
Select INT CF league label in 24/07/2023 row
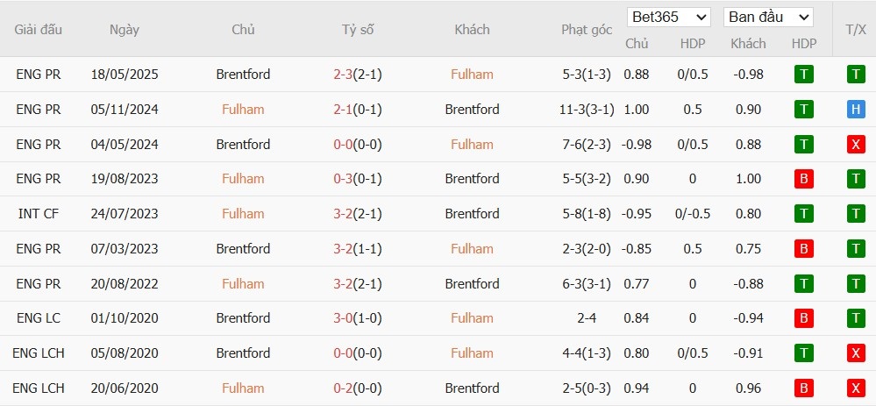[39, 214]
